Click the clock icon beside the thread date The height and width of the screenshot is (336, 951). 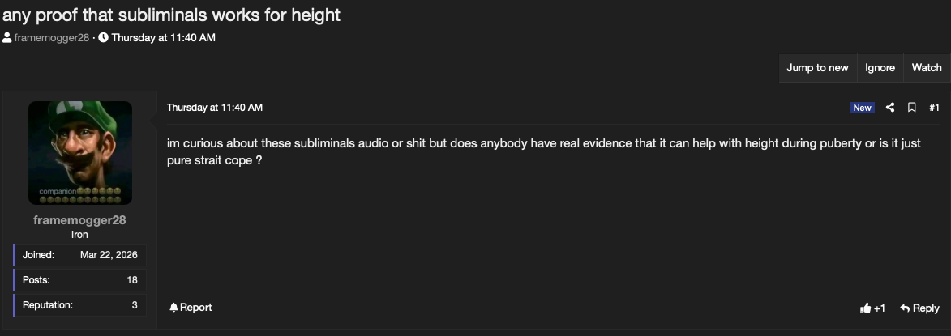(103, 37)
